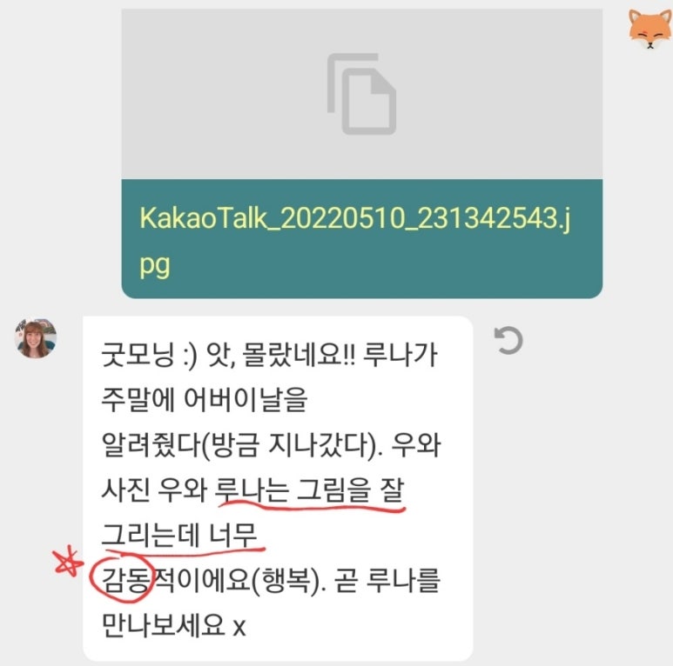673x666 pixels.
Task: Click the word 알려줬다 in message
Action: tap(150, 445)
